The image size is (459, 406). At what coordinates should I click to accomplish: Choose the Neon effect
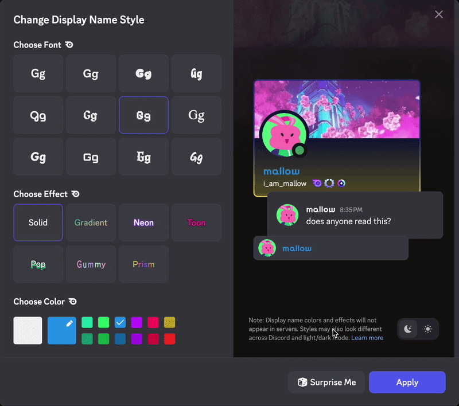[143, 222]
